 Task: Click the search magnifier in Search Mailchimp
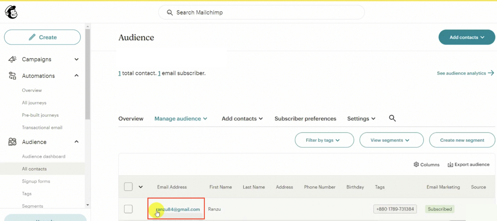[x=170, y=13]
